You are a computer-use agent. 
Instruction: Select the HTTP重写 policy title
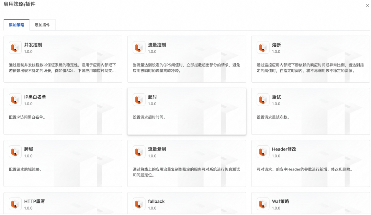pyautogui.click(x=35, y=202)
